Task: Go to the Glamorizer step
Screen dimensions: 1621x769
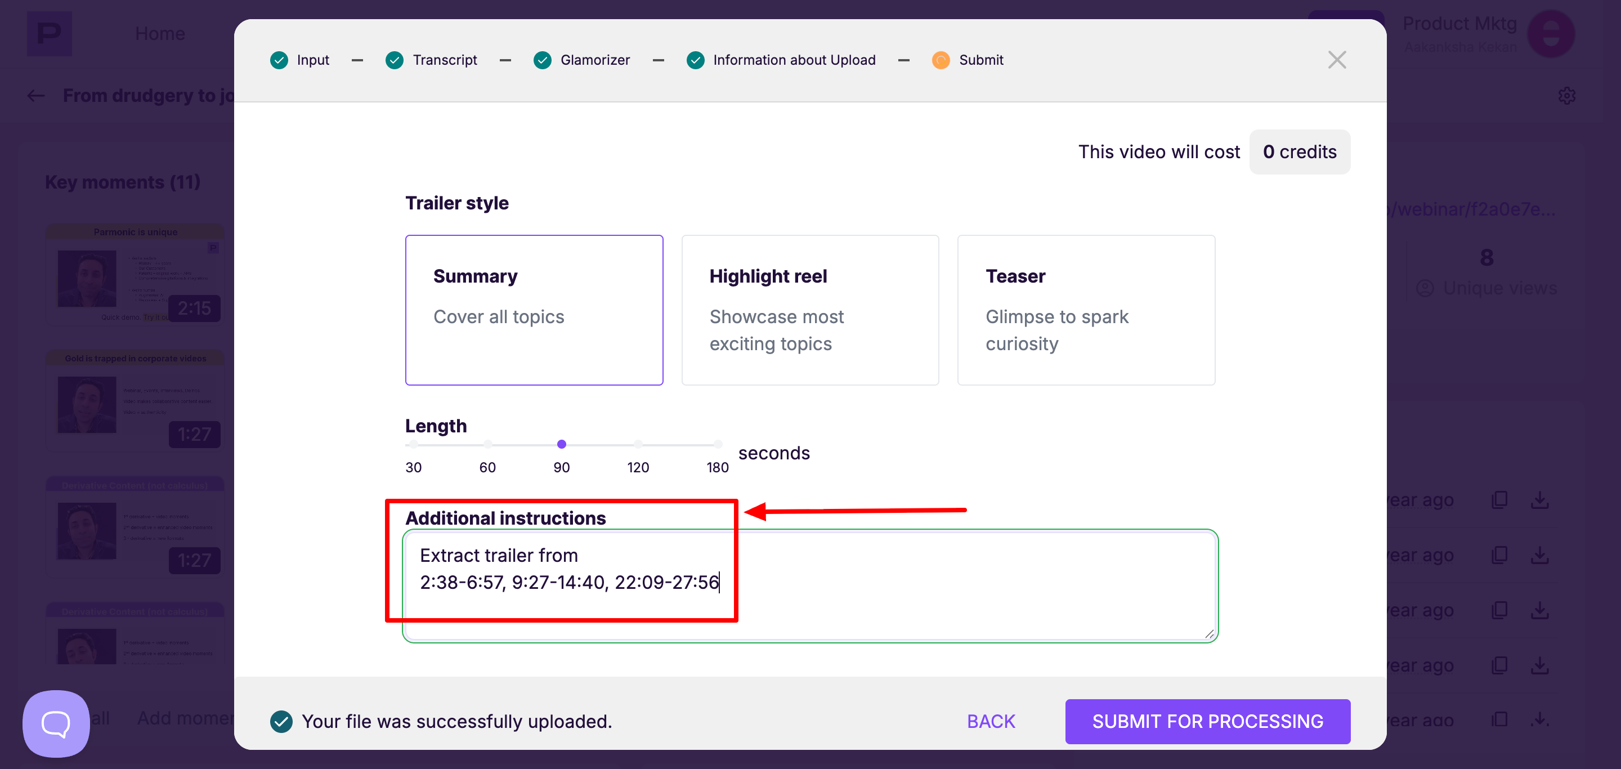Action: tap(595, 60)
